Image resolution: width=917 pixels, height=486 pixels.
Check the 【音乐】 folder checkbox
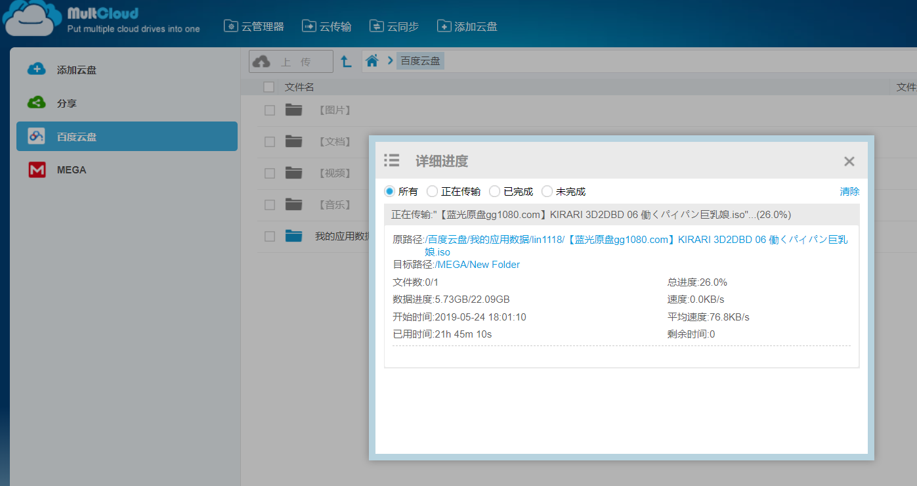pyautogui.click(x=270, y=205)
